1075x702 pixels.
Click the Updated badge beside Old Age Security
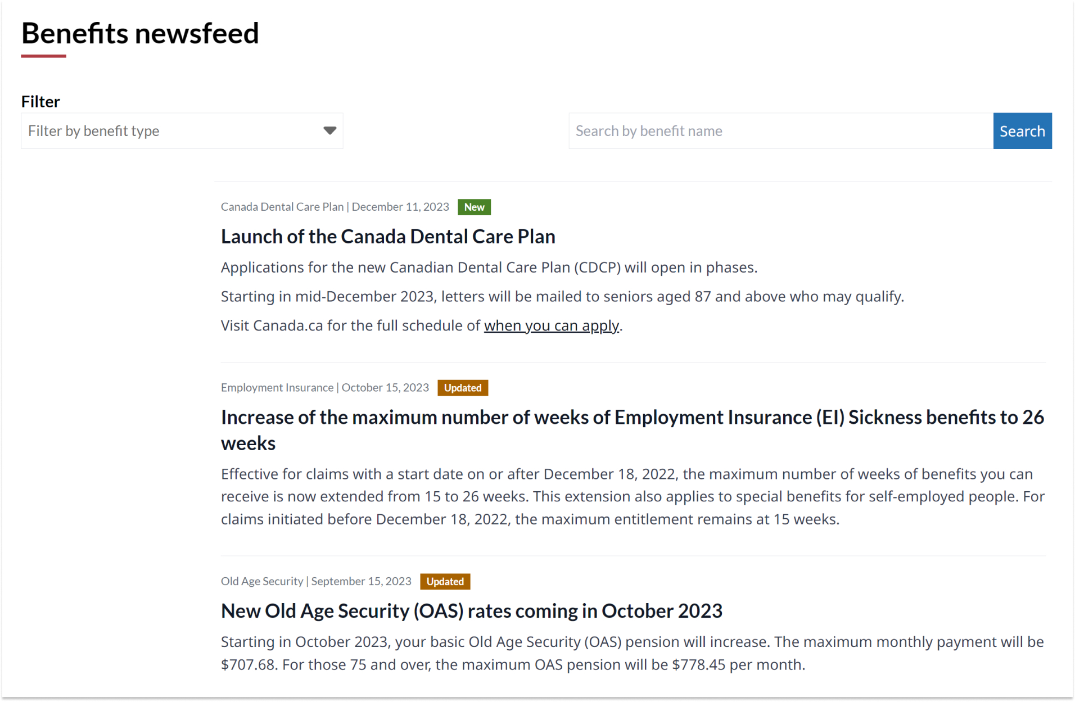445,582
